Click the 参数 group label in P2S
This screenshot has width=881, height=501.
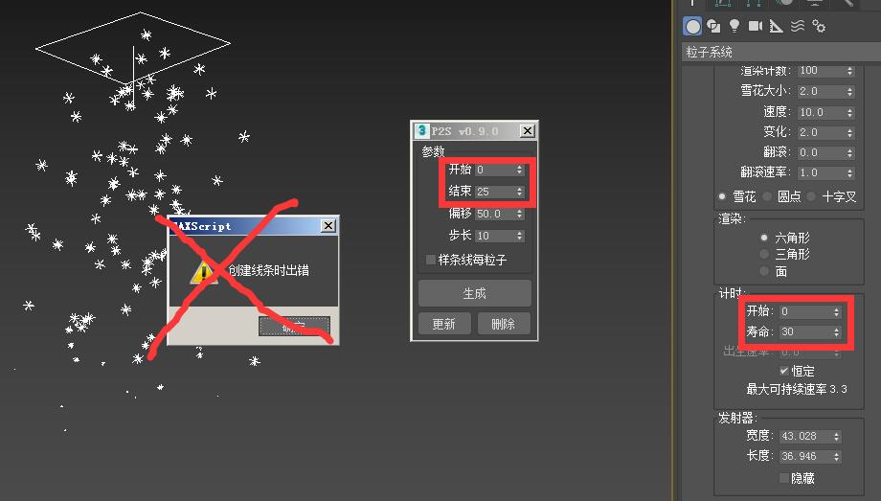click(433, 151)
